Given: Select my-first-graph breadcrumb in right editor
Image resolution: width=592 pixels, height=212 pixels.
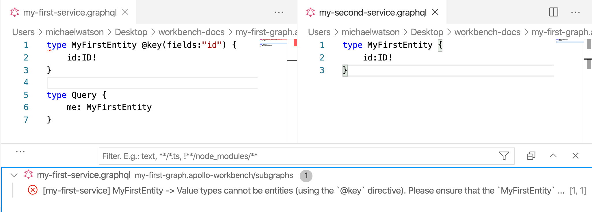Looking at the screenshot, I should (x=562, y=32).
